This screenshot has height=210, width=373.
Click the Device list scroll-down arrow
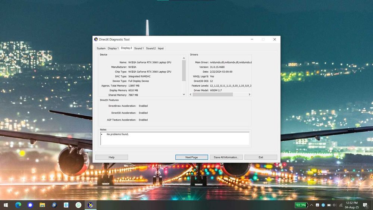(x=184, y=94)
